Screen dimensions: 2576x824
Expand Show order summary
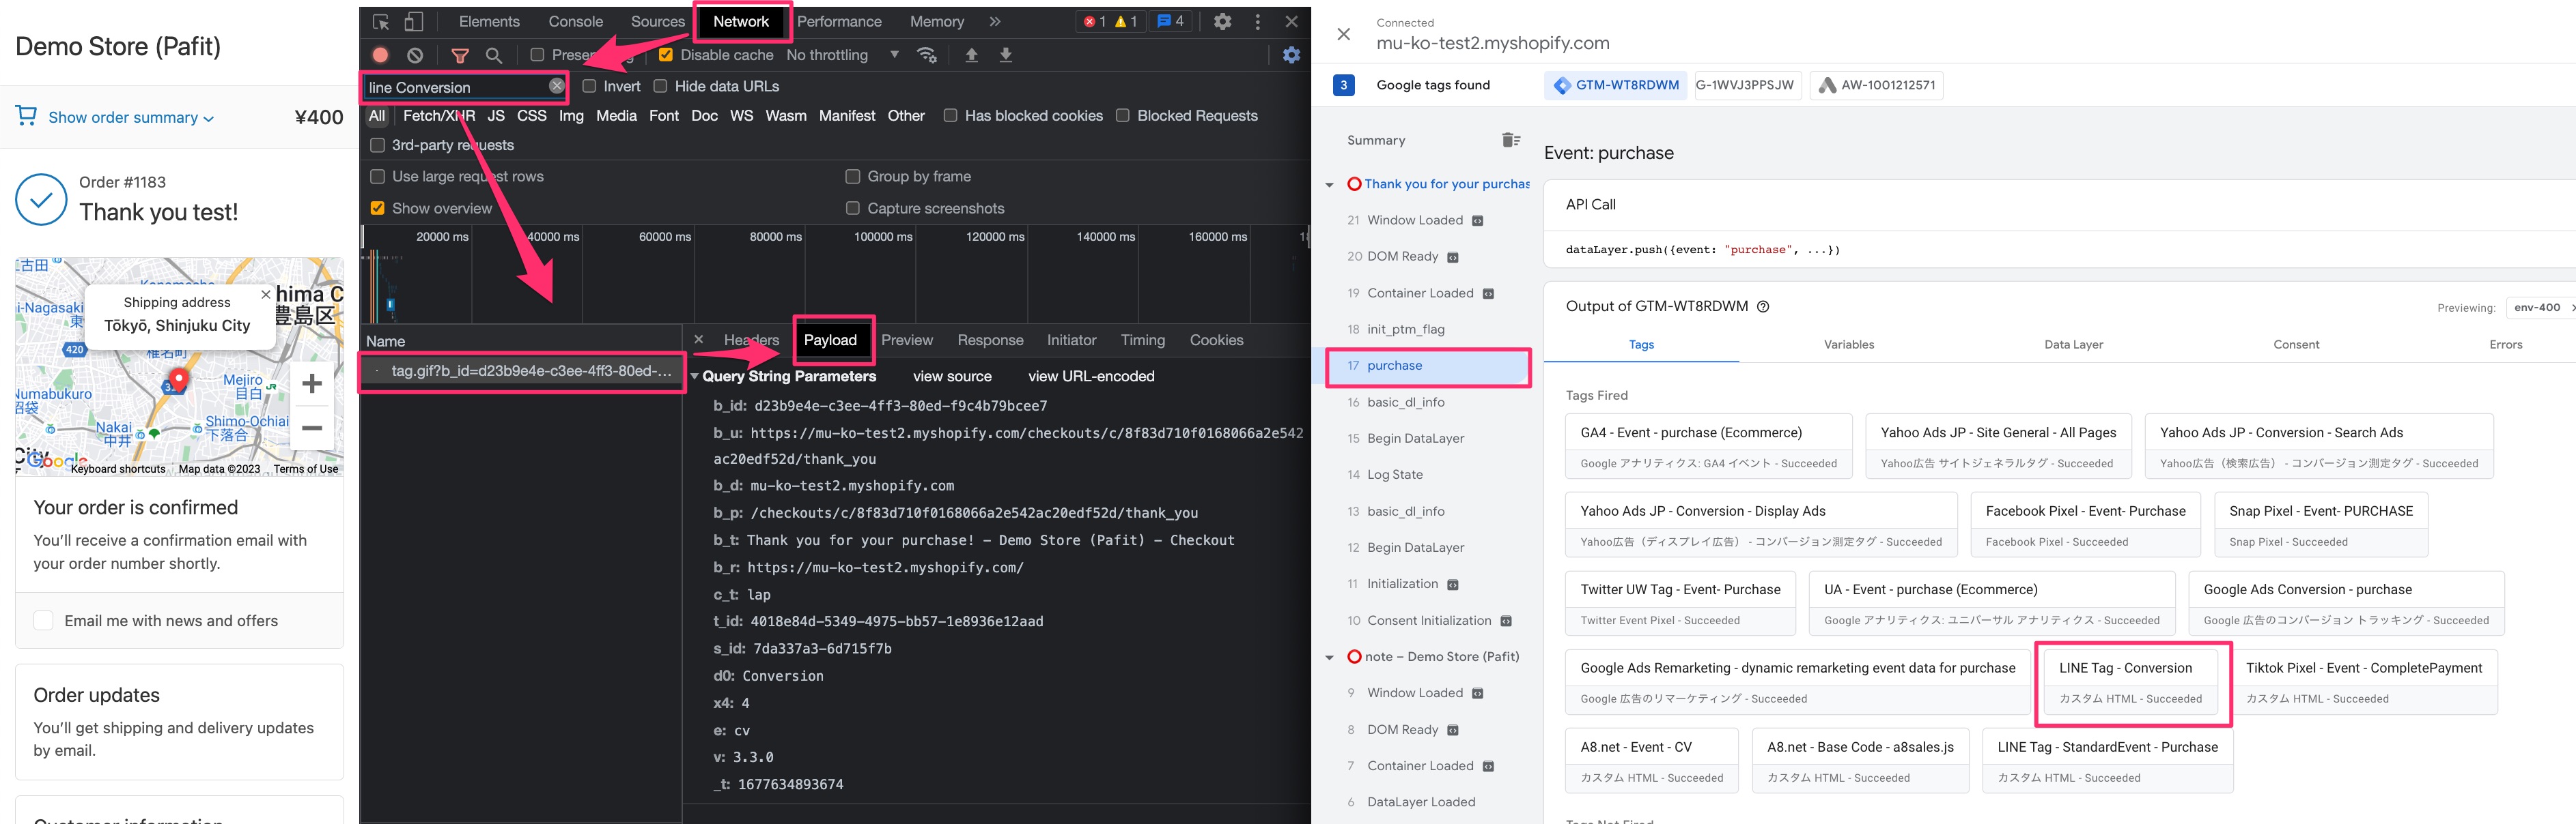131,118
